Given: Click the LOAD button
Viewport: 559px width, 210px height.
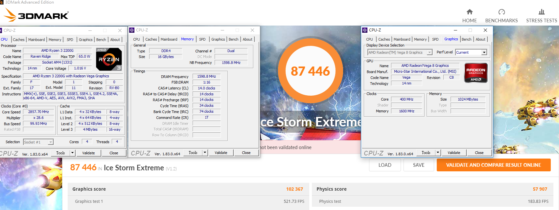Looking at the screenshot, I should coord(385,165).
